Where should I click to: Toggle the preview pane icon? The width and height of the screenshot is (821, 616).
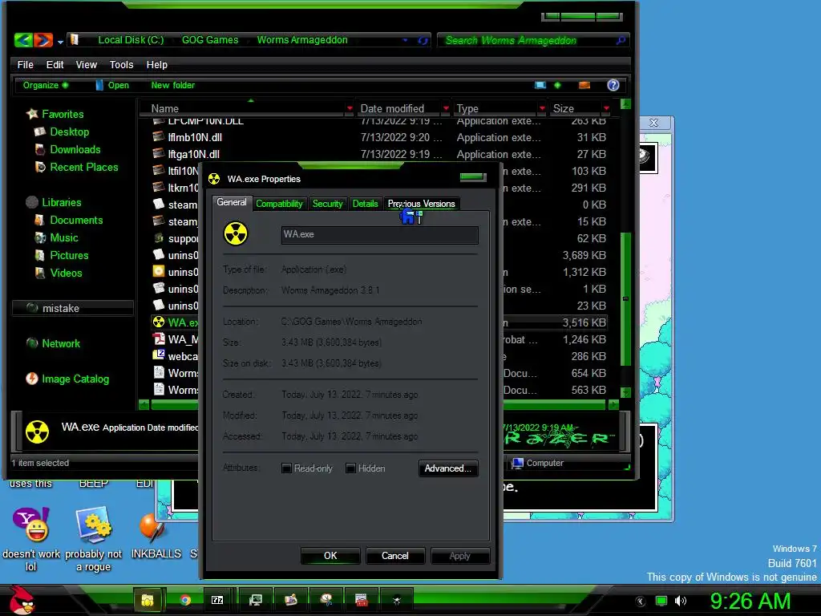[x=584, y=85]
